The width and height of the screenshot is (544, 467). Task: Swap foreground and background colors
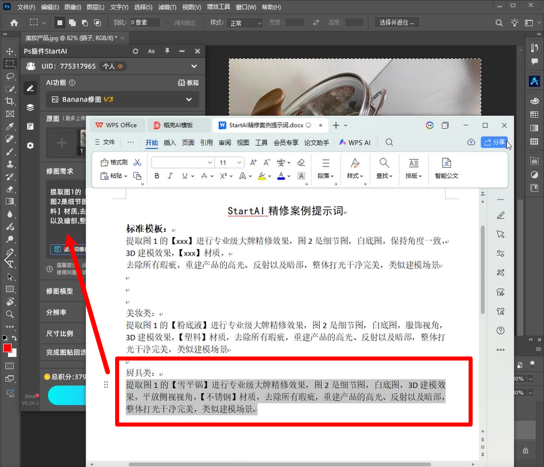14,338
